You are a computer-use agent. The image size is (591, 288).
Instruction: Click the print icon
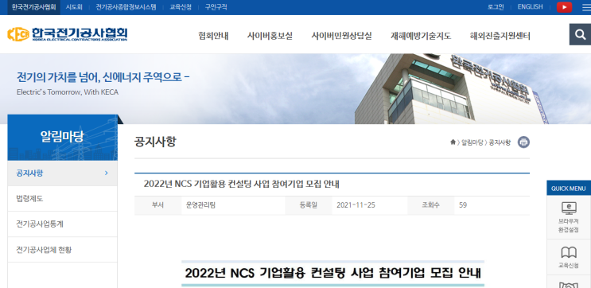[x=523, y=142]
